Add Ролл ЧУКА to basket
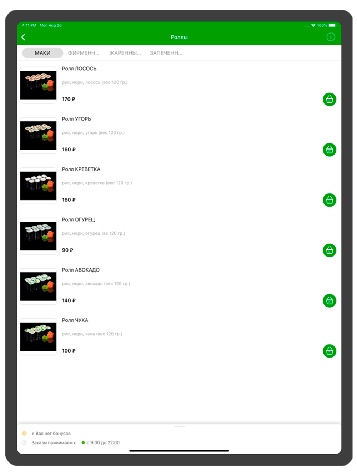Viewport: 357px width, 476px height. pyautogui.click(x=330, y=351)
